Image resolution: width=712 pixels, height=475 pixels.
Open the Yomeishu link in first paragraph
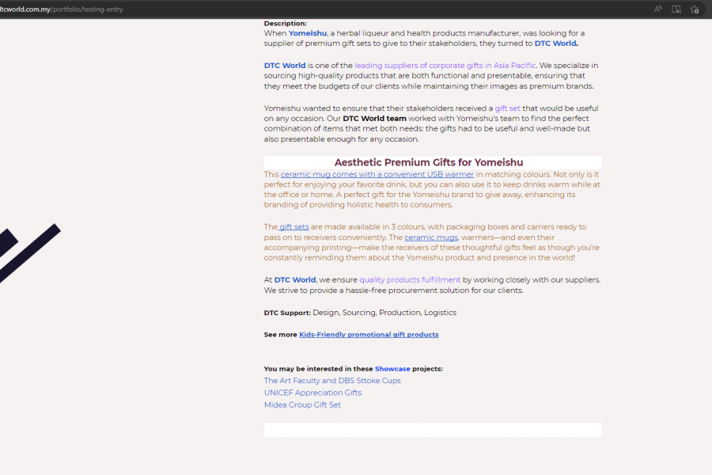coord(308,33)
